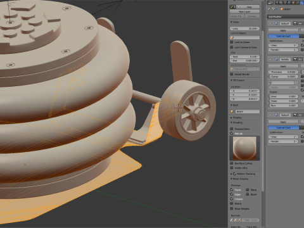Collapse the Mesh Display panel
Screen dimensions: 304x228
(x=231, y=179)
